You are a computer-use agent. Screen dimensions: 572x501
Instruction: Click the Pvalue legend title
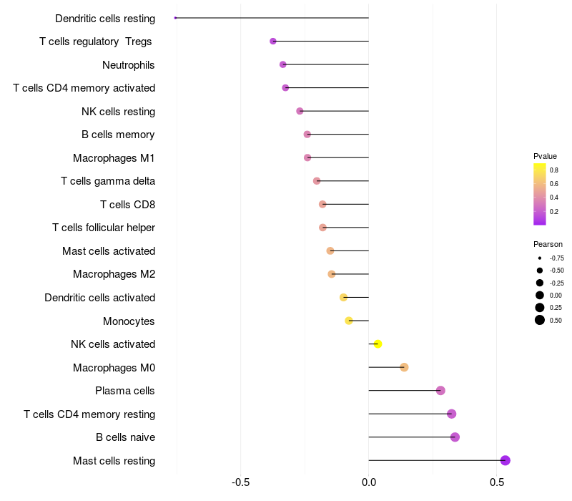pos(545,156)
